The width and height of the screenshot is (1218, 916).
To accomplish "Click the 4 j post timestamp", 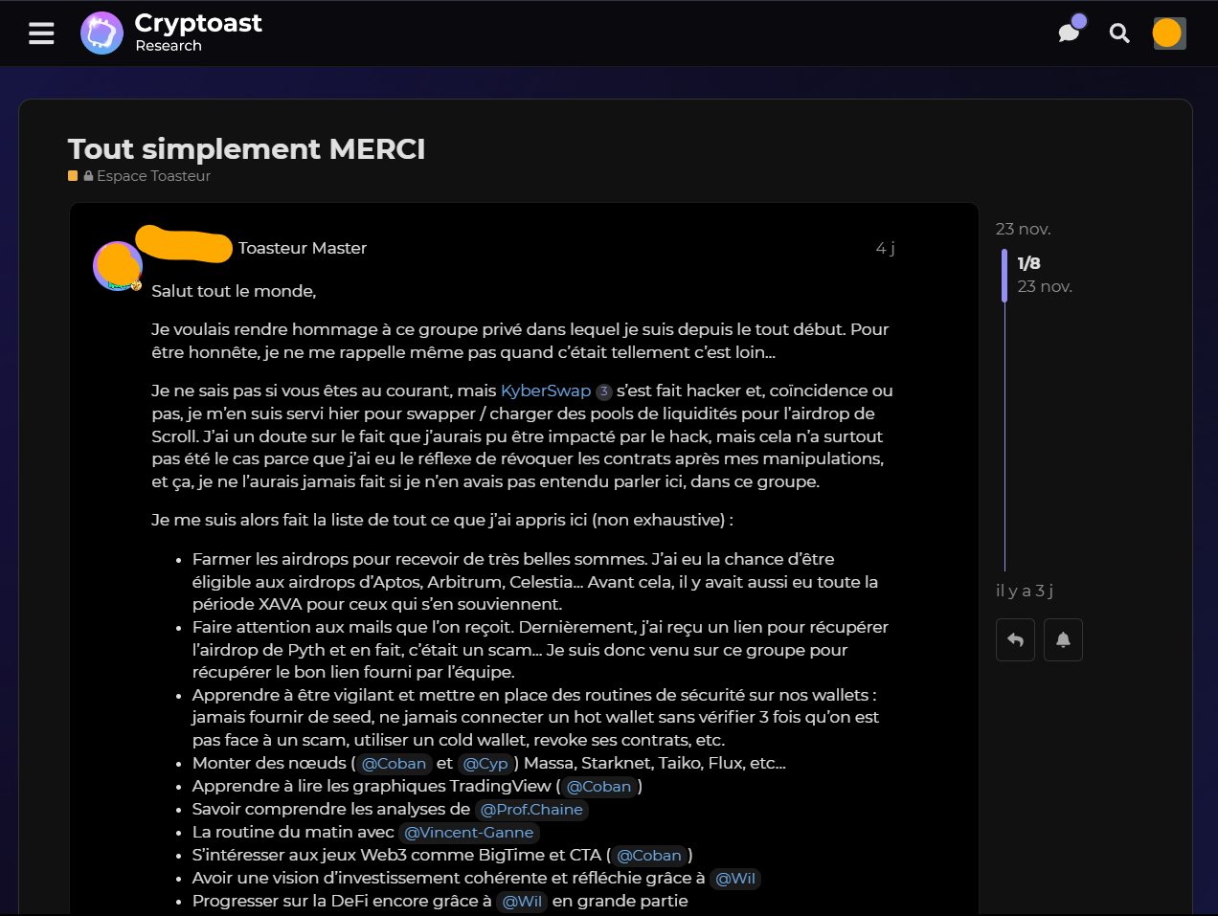I will click(885, 249).
